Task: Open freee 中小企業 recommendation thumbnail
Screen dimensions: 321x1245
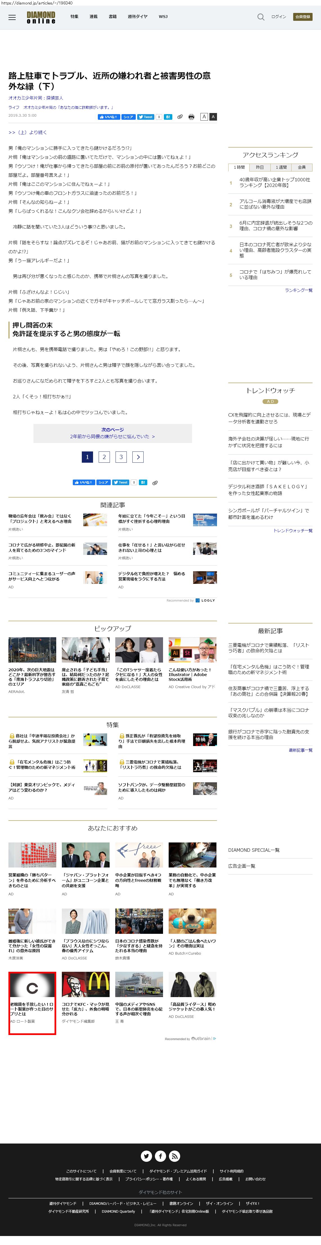Action: [139, 855]
